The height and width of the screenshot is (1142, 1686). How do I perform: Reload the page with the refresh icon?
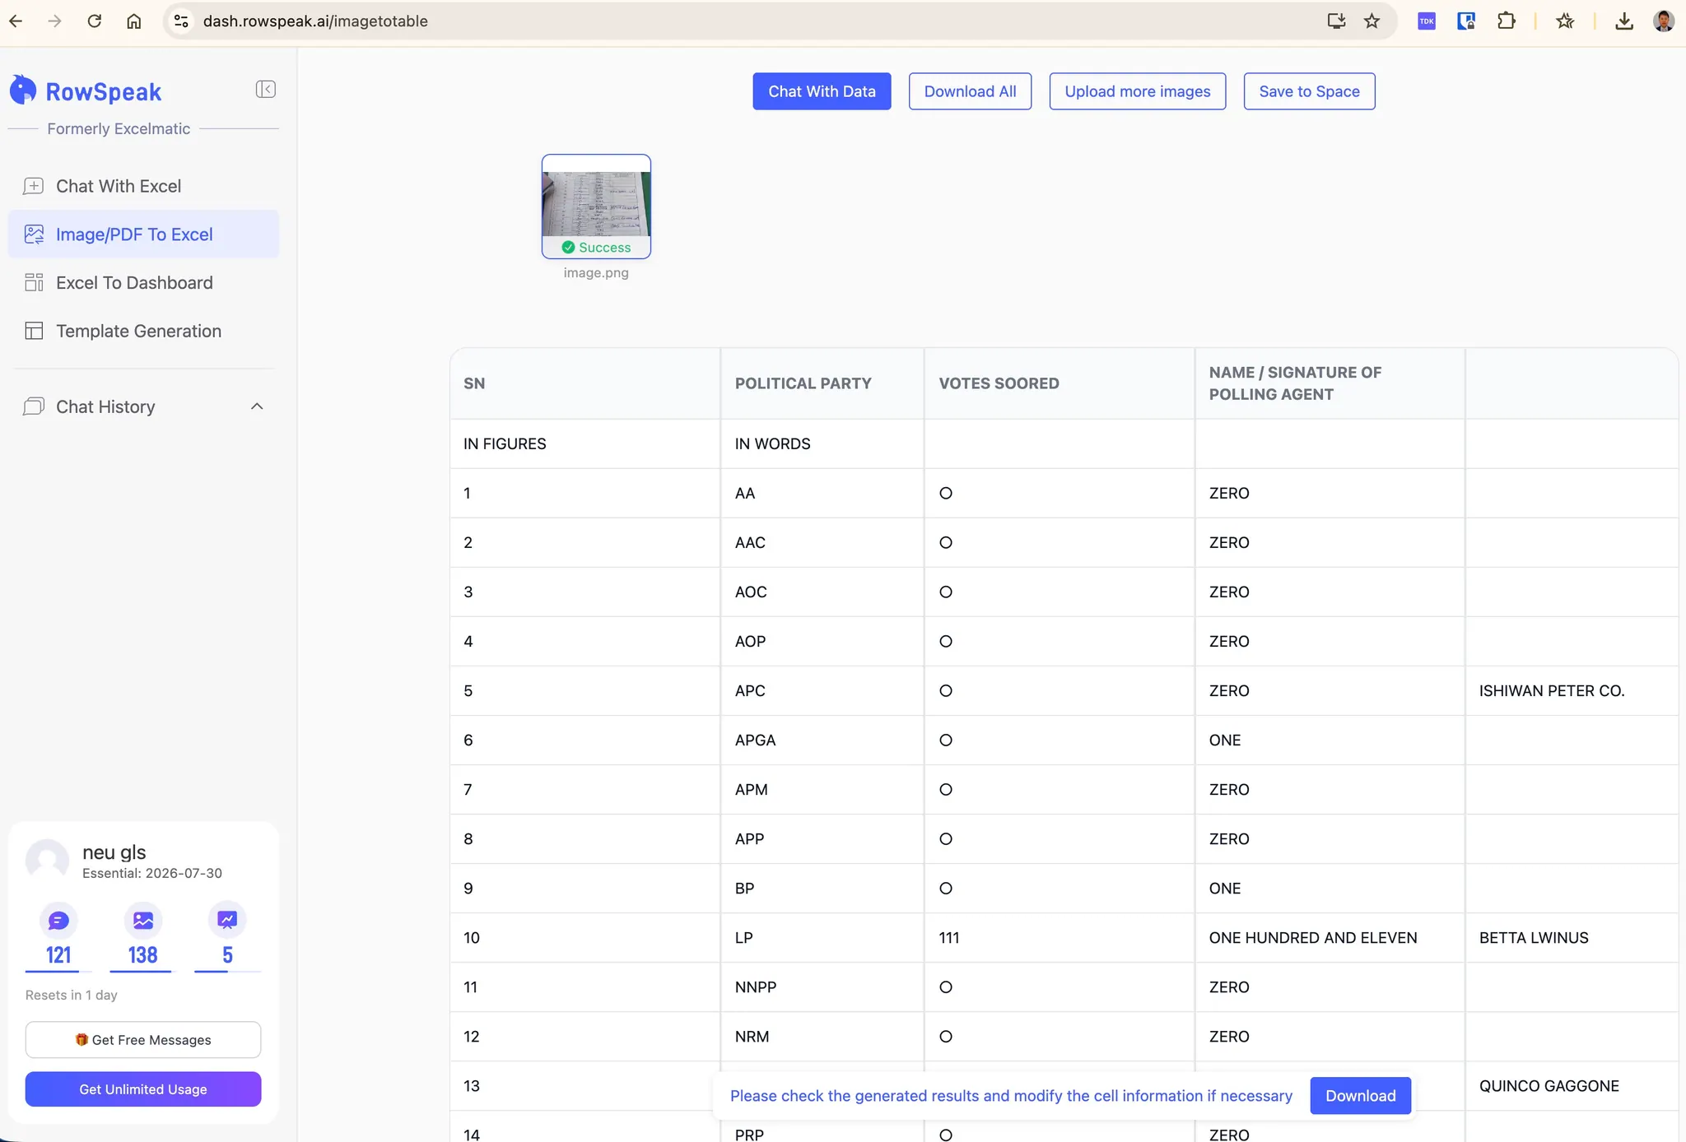click(95, 21)
